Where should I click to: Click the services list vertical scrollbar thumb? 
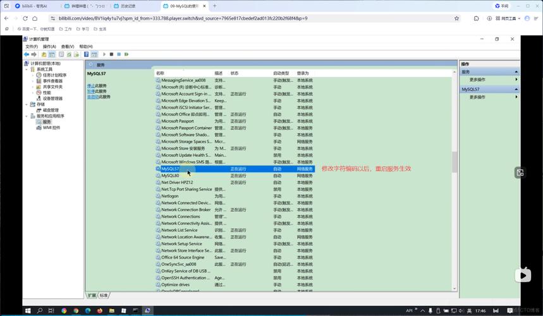pos(455,162)
